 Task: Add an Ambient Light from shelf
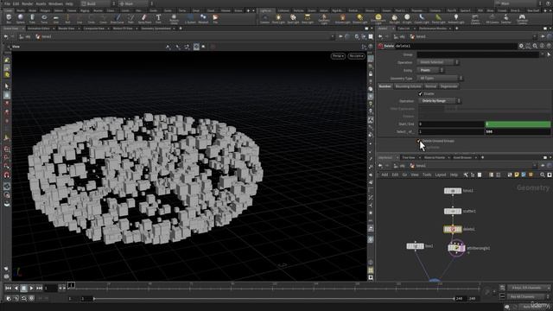(x=456, y=19)
